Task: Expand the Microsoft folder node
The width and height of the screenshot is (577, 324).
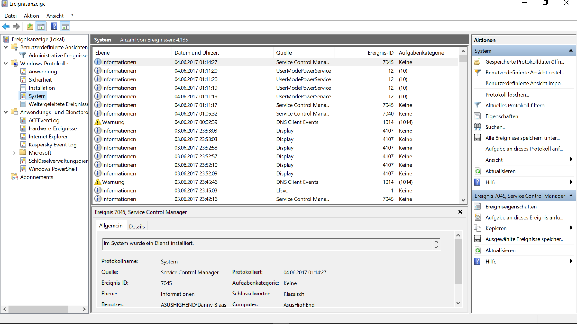Action: pyautogui.click(x=14, y=153)
